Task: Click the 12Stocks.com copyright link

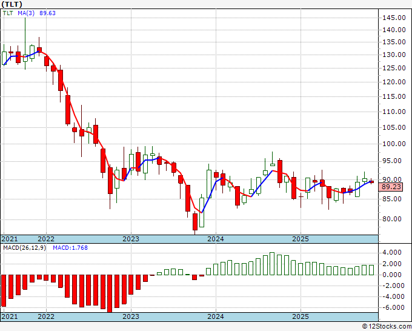Action: [x=387, y=326]
